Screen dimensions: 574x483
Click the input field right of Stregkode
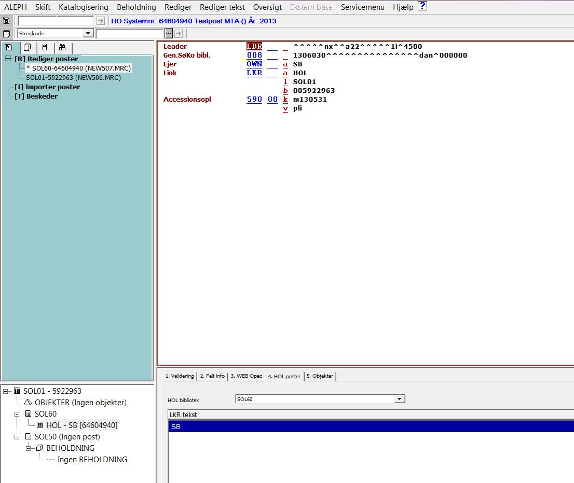pyautogui.click(x=130, y=34)
